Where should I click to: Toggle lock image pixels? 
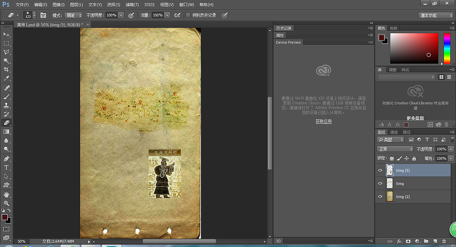tap(399, 158)
